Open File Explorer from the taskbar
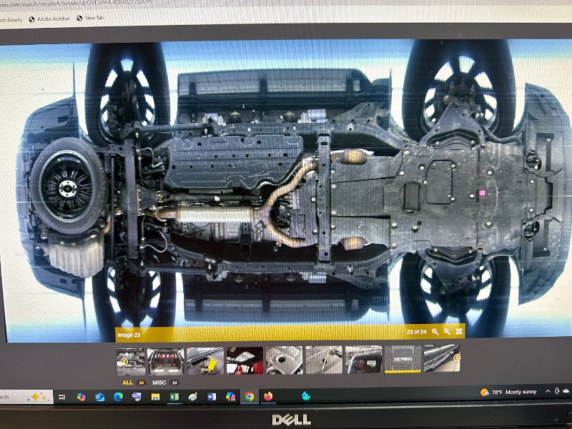Image resolution: width=572 pixels, height=429 pixels. point(155,396)
